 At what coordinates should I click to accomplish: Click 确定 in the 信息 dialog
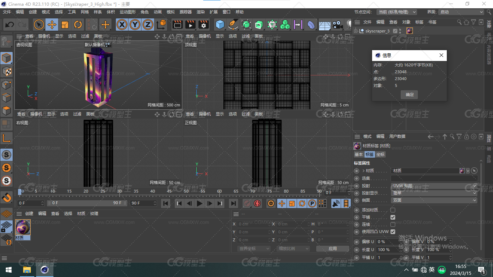point(410,94)
